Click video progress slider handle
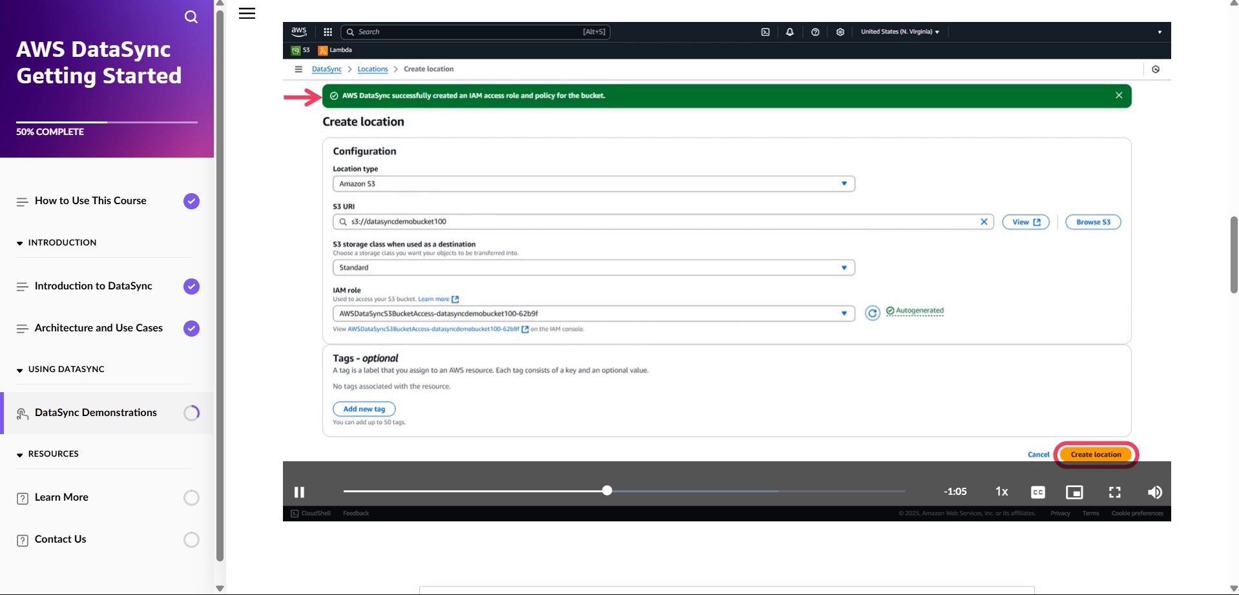Image resolution: width=1239 pixels, height=595 pixels. coord(607,490)
